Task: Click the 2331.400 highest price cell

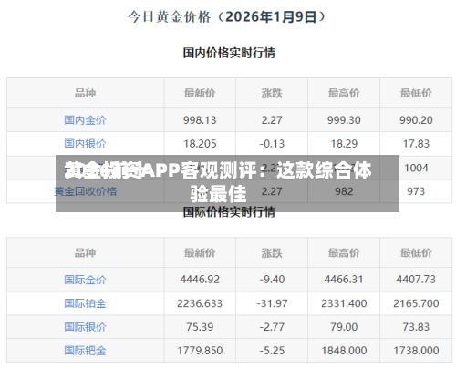Action: coord(344,303)
